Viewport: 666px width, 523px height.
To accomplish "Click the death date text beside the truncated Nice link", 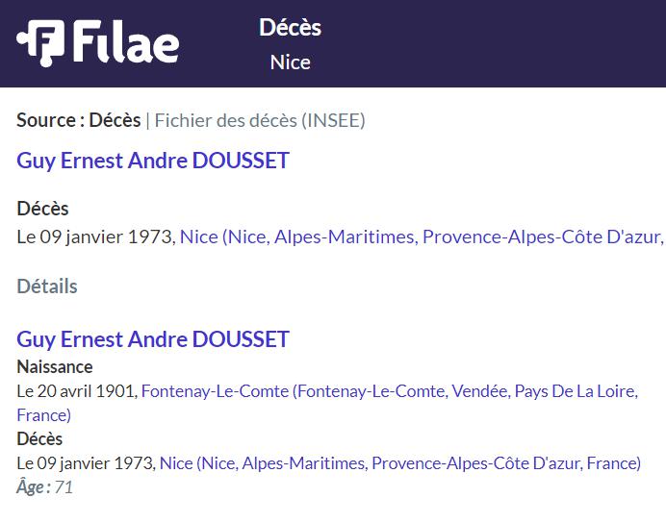I will tap(96, 237).
